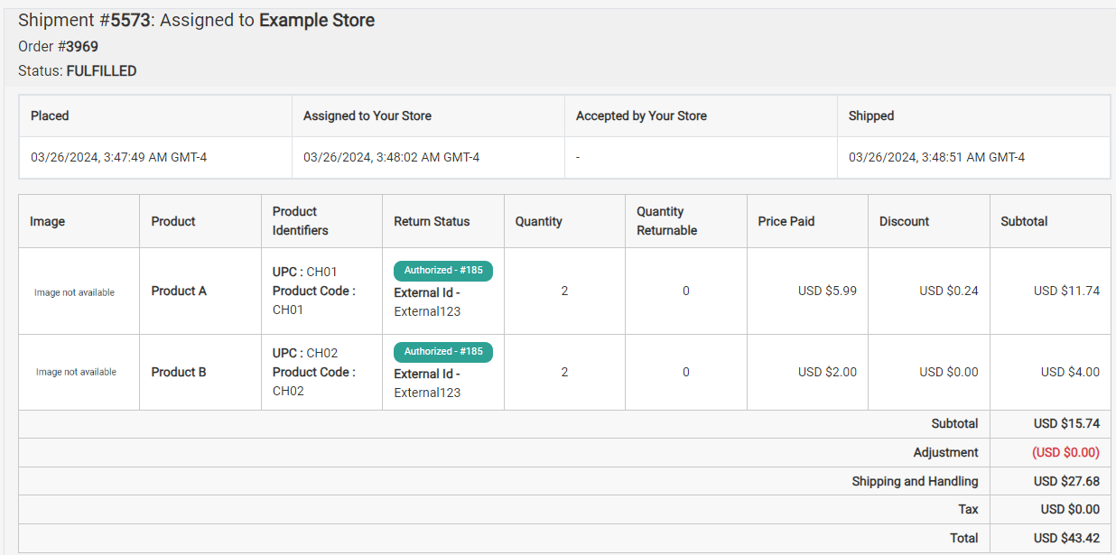
Task: Select Product A in the items table
Action: coord(178,291)
